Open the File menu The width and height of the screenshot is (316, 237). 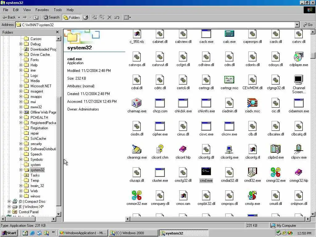pos(6,10)
